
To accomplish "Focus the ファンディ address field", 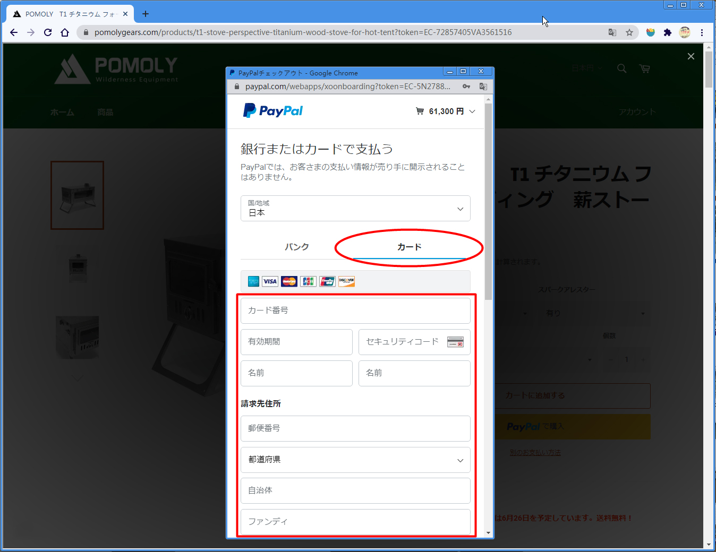I will tap(355, 522).
